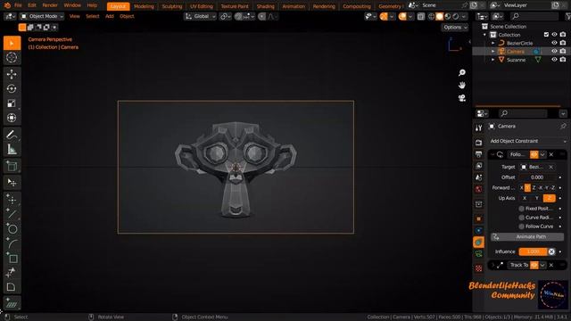The image size is (571, 321).
Task: Open the World properties tab
Action: point(478,189)
